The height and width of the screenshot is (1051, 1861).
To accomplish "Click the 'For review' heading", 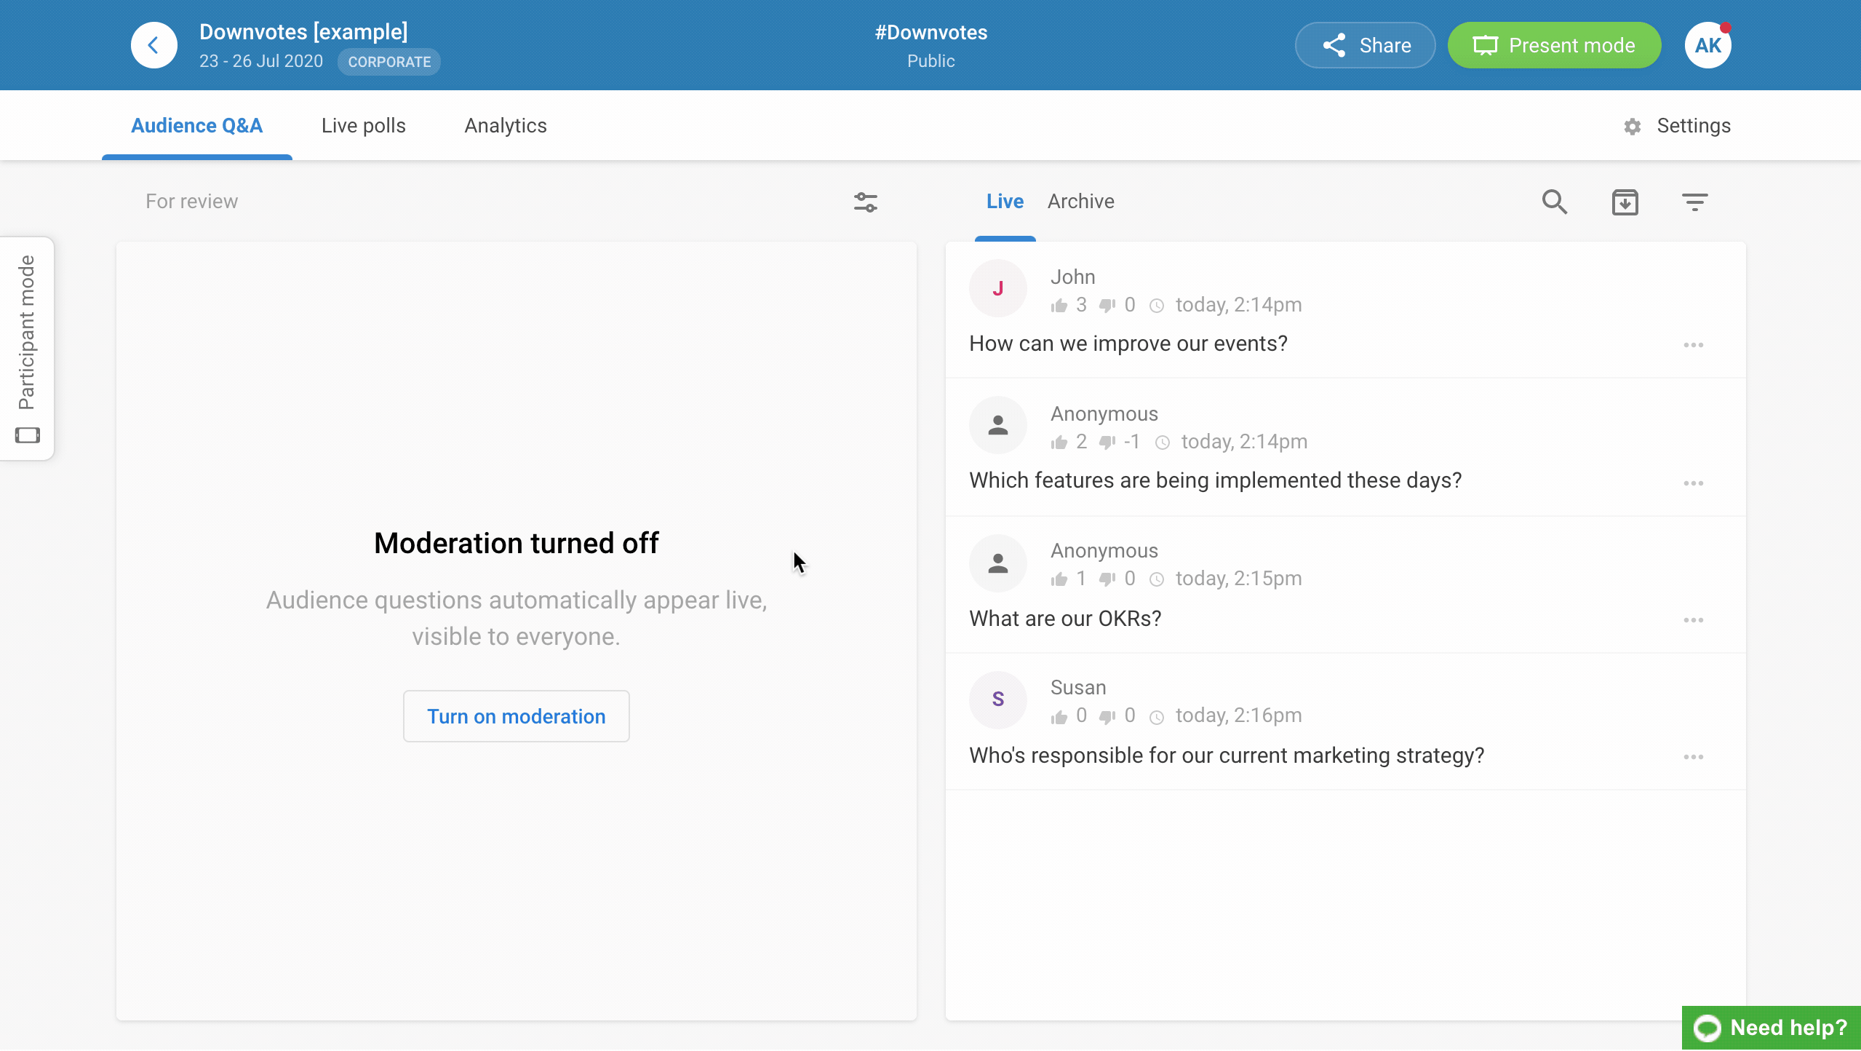I will coord(191,201).
